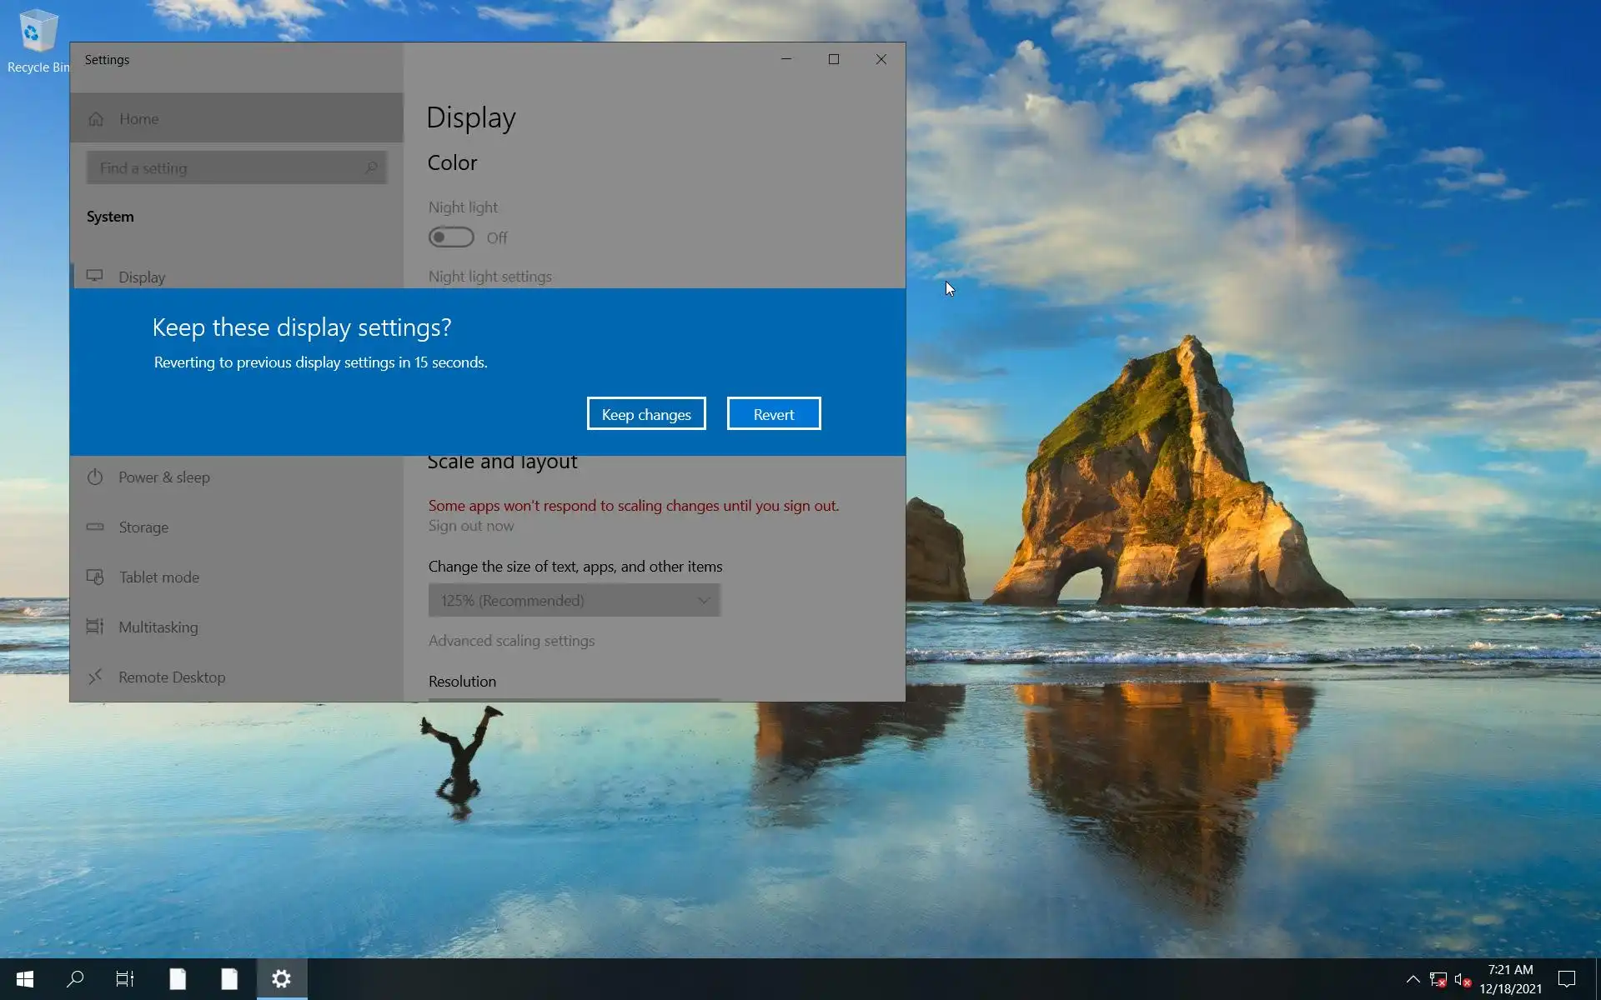The height and width of the screenshot is (1000, 1601).
Task: Show hidden system tray icons
Action: (1413, 979)
